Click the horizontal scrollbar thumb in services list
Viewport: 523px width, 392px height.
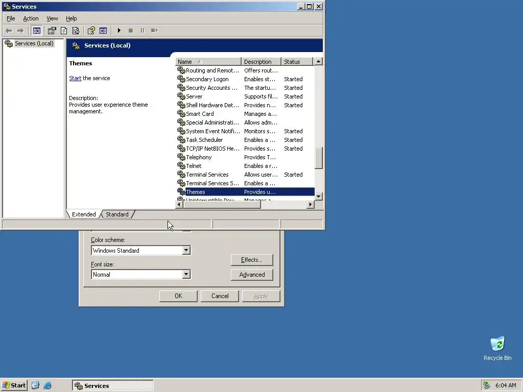tap(222, 204)
